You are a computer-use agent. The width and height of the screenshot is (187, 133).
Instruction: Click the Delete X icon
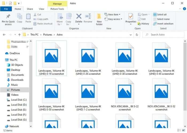pyautogui.click(x=79, y=16)
